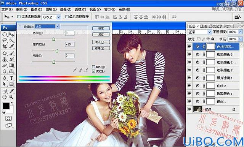This screenshot has height=147, width=244.
Task: Select the Lasso tool
Action: tap(5, 41)
